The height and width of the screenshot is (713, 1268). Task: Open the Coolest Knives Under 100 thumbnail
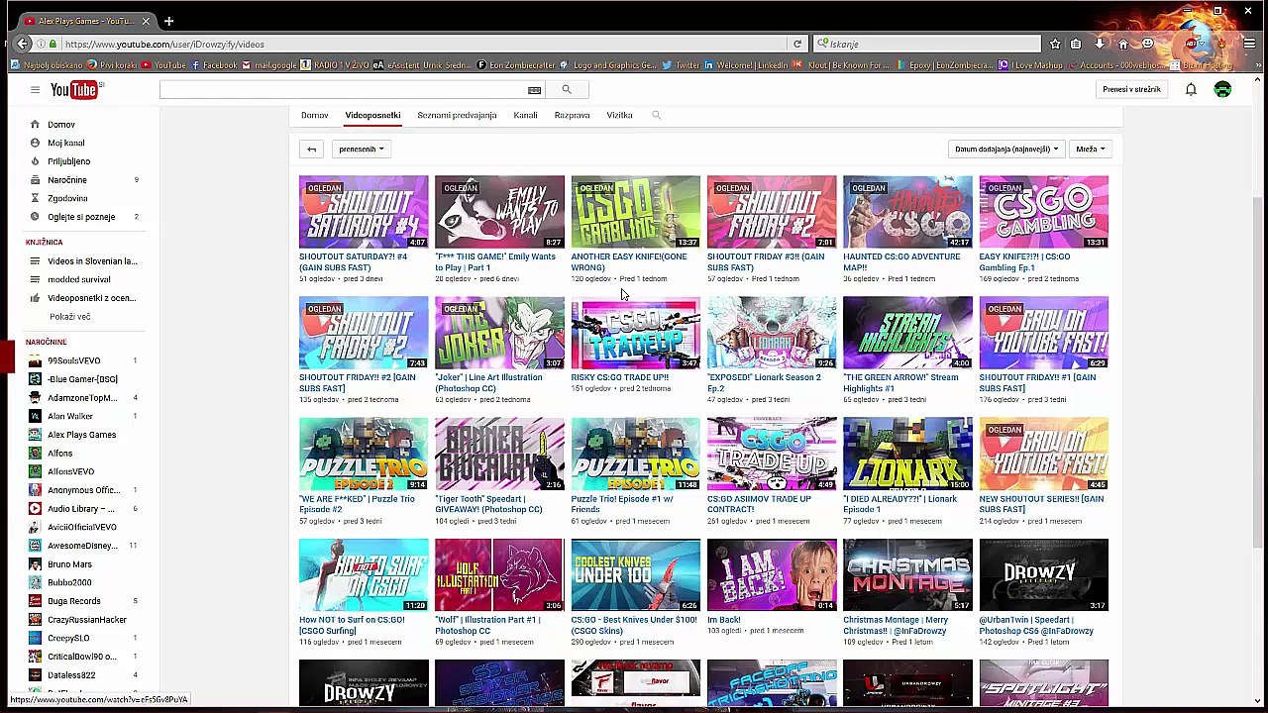tap(635, 575)
